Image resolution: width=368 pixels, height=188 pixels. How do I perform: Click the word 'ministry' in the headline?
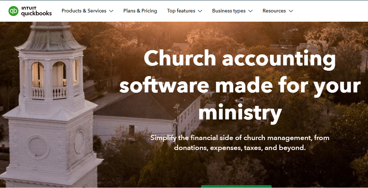point(240,112)
